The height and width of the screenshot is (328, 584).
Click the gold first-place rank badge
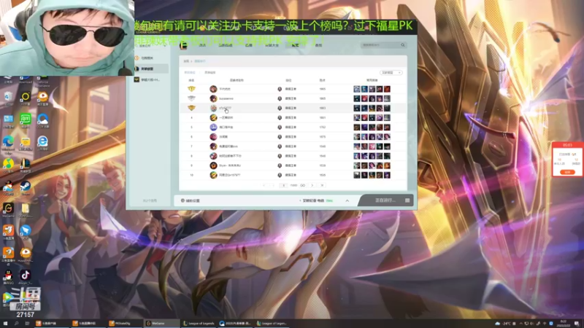tap(191, 89)
